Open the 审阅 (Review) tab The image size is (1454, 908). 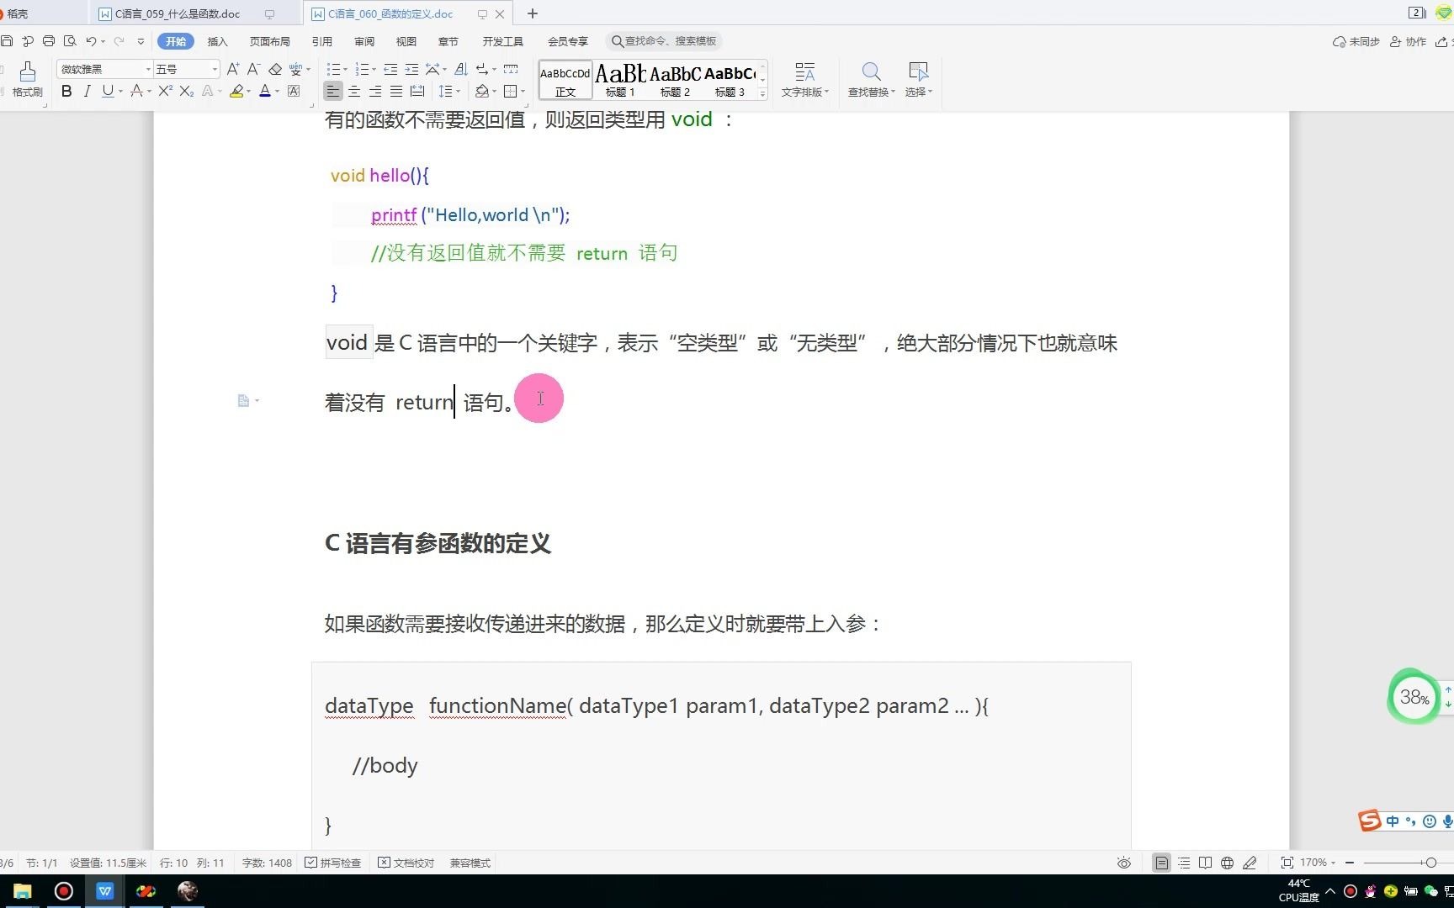364,41
